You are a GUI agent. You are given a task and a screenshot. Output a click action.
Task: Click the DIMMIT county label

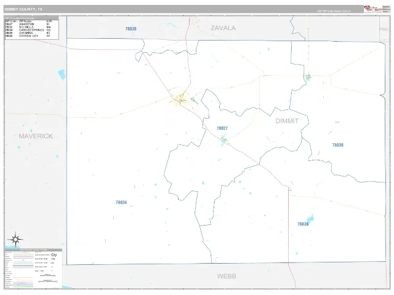pos(287,121)
